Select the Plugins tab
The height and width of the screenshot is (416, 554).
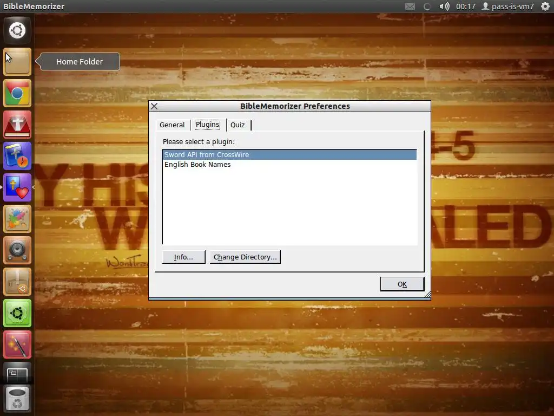tap(207, 125)
